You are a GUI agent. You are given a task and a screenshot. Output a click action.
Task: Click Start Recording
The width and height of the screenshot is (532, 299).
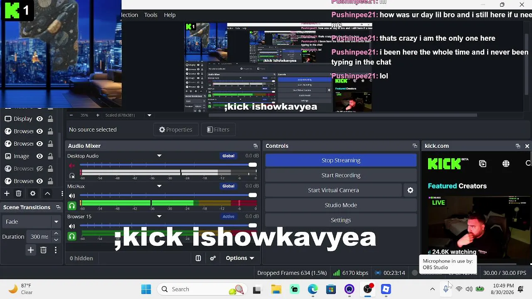341,175
